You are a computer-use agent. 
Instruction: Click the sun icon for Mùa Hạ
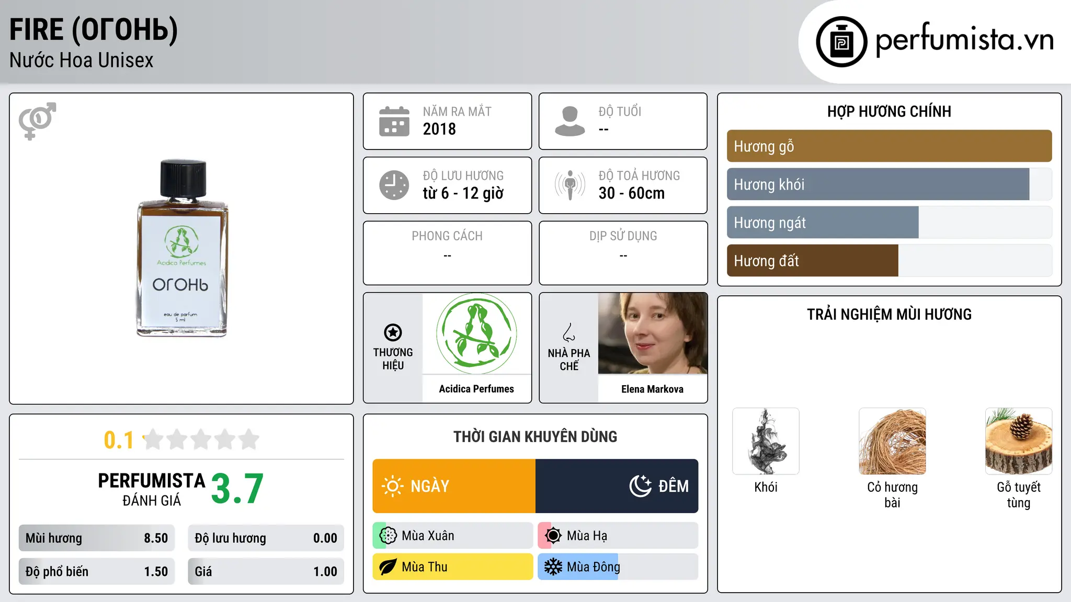coord(553,536)
